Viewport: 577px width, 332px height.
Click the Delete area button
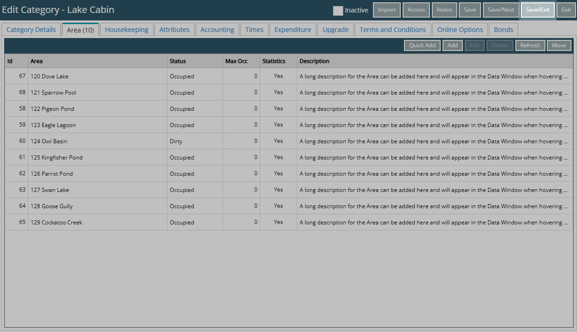click(x=500, y=45)
